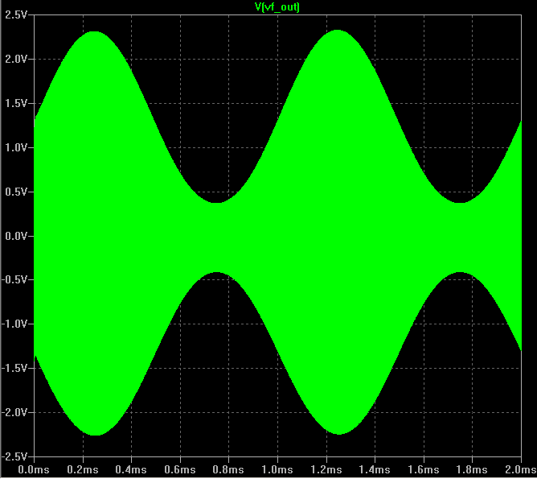Select the 1.5V vertical axis label
537x479 pixels.
pyautogui.click(x=16, y=104)
